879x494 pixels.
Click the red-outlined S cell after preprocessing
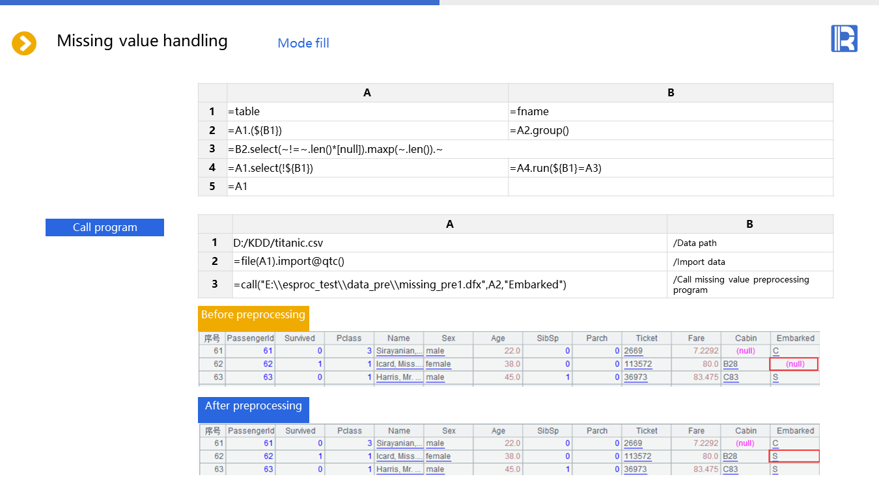click(794, 456)
